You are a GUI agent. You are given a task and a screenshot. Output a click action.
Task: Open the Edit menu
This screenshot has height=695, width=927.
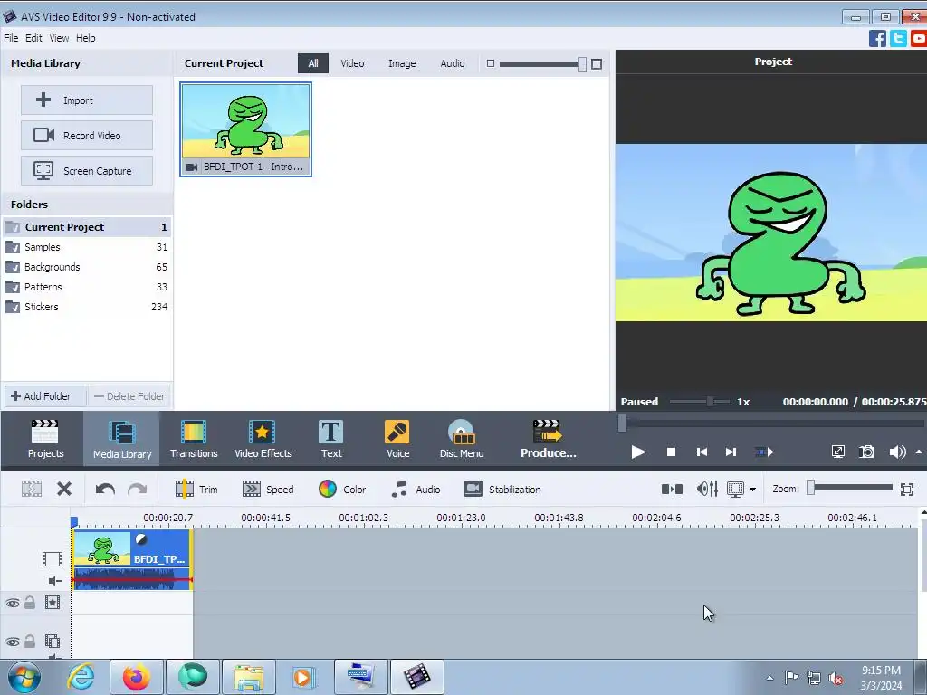point(33,38)
